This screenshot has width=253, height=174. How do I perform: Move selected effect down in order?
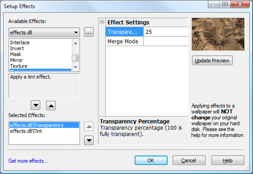tap(89, 140)
